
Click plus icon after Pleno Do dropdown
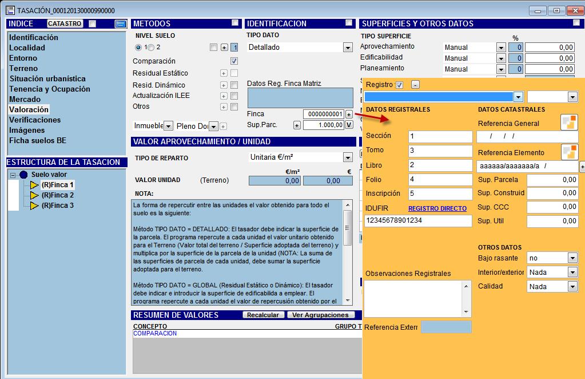(223, 126)
